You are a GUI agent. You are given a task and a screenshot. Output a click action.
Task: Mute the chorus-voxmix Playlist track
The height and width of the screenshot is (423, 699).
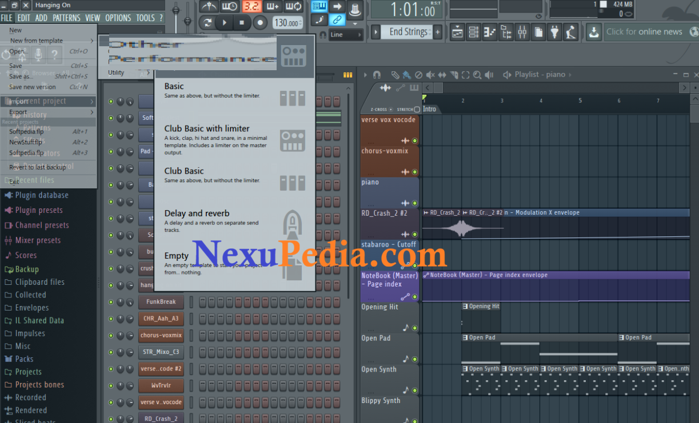(x=415, y=172)
